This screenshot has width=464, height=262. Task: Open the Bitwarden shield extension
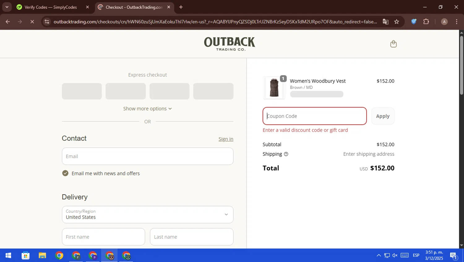(414, 22)
